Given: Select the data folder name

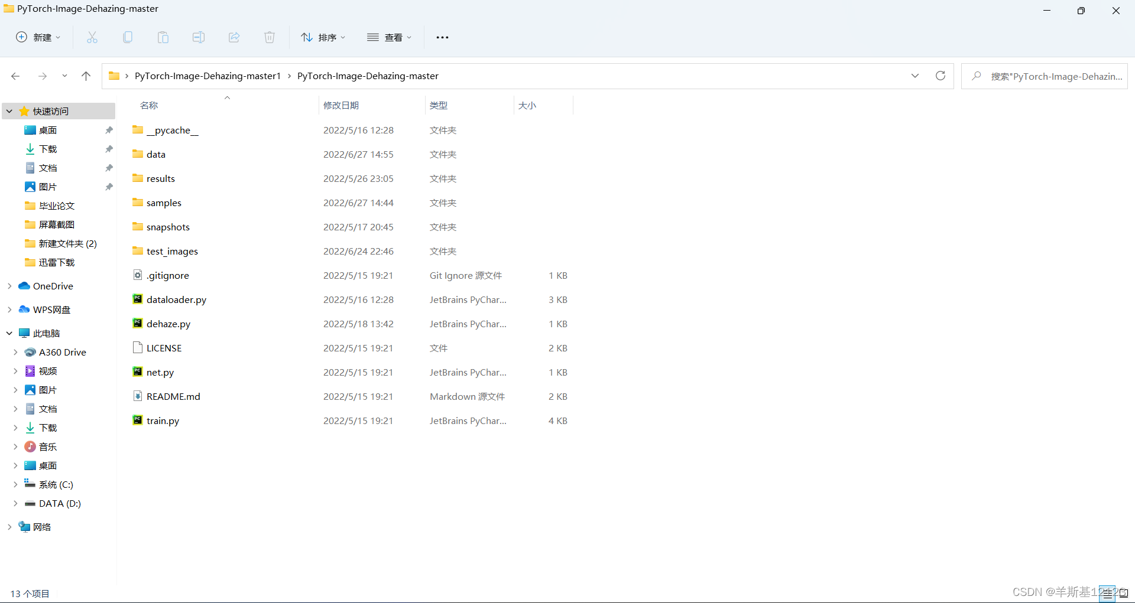Looking at the screenshot, I should 156,154.
